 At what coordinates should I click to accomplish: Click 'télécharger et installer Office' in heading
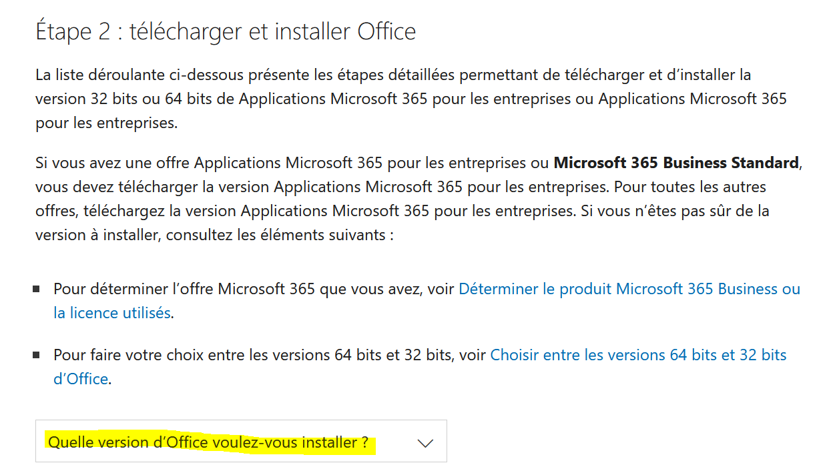coord(272,31)
